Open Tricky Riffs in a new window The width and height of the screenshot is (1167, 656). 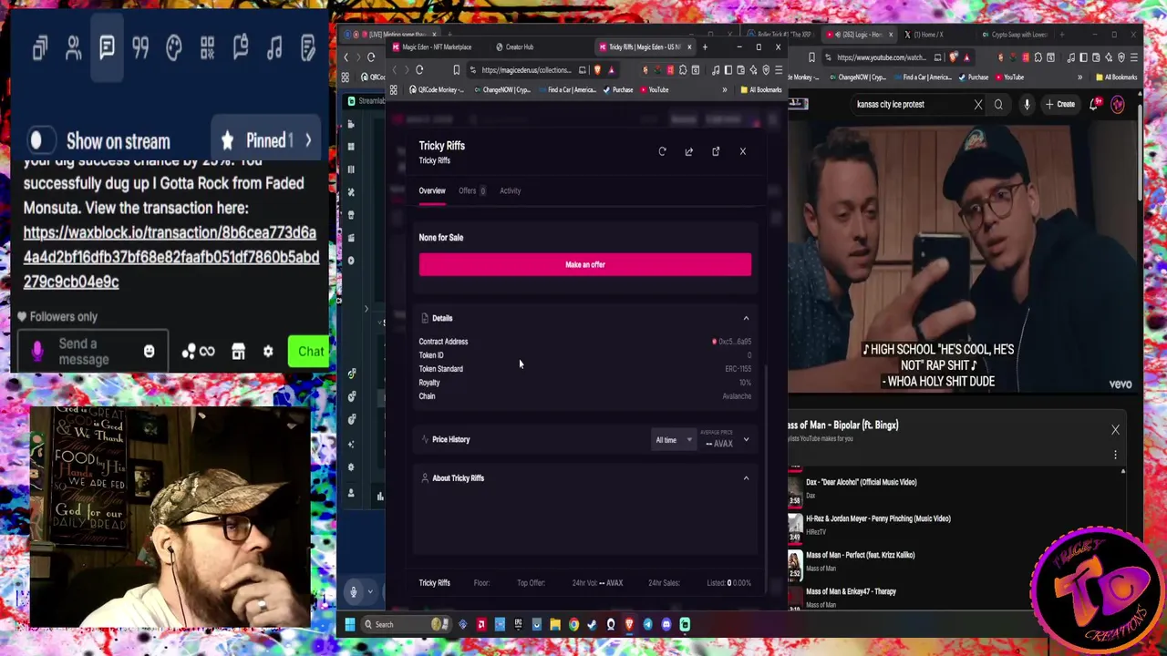[x=716, y=151]
